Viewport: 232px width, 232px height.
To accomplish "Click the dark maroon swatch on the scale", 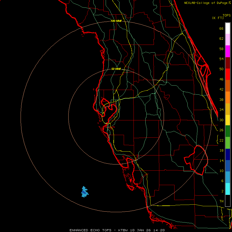I will tap(228, 63).
